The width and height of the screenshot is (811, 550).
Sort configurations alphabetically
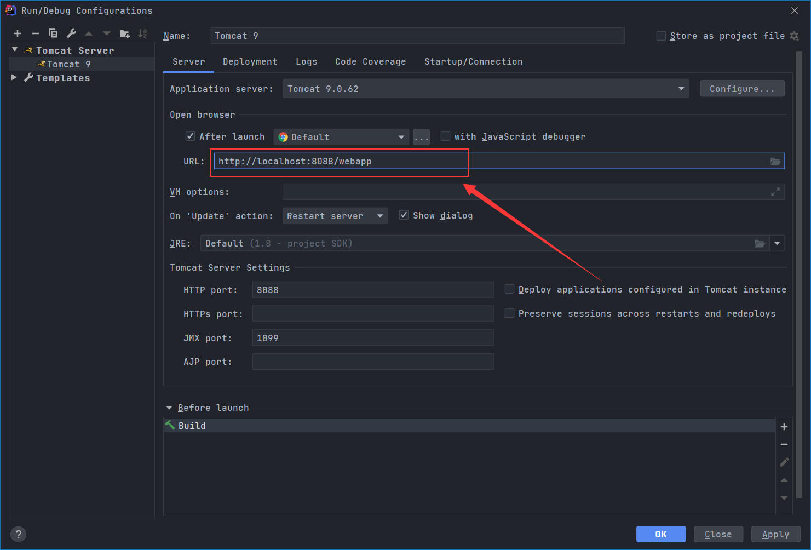click(142, 33)
